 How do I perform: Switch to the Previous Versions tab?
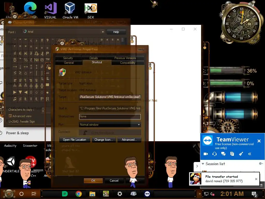tap(125, 58)
